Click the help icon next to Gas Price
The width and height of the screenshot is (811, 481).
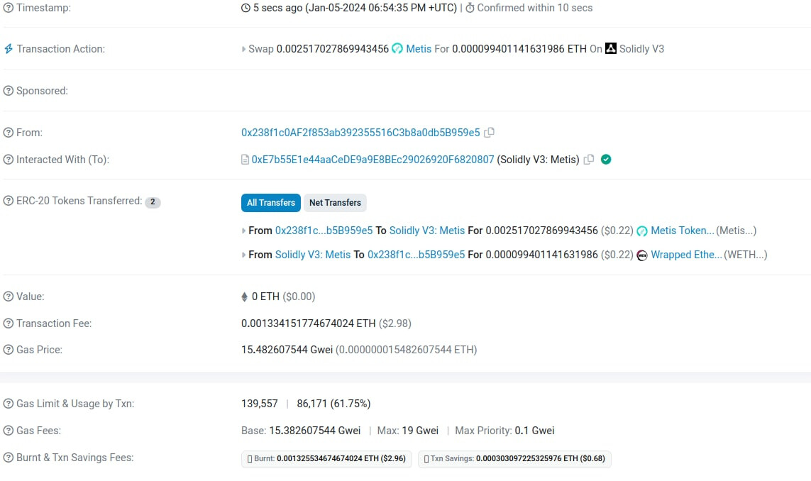[9, 350]
